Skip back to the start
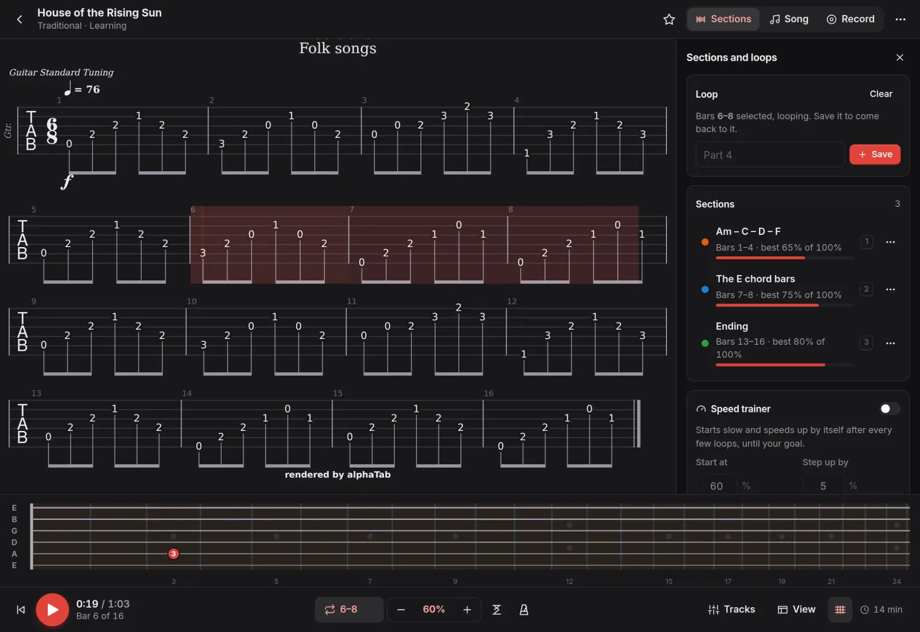Viewport: 920px width, 632px height. point(21,610)
